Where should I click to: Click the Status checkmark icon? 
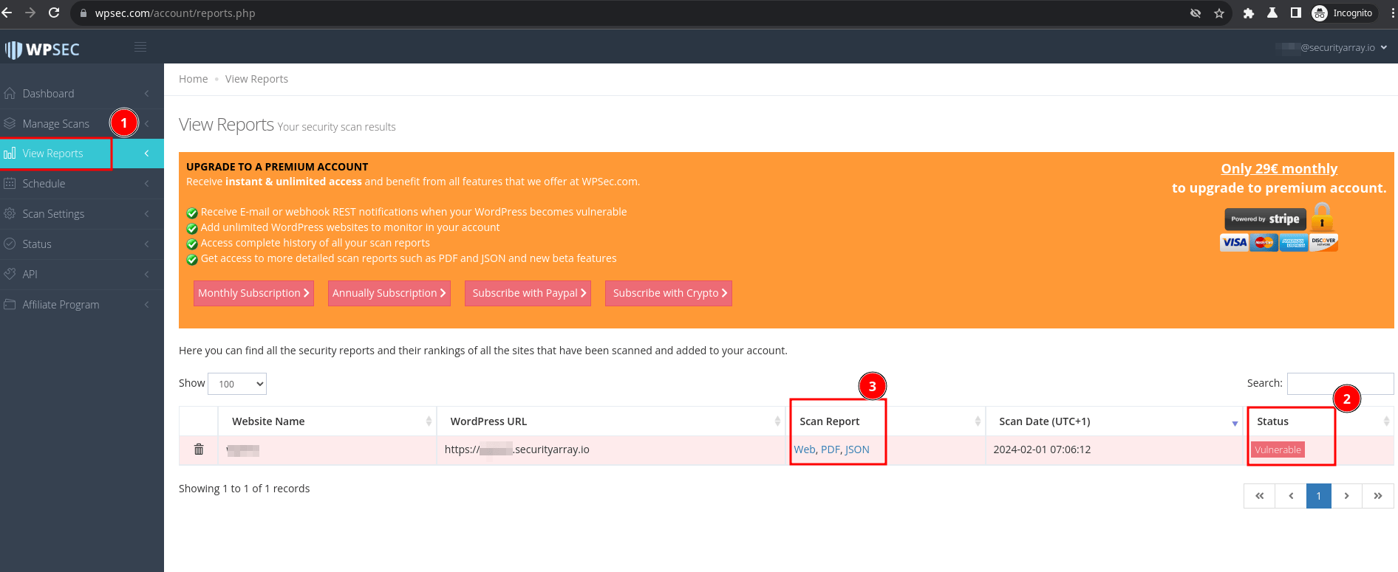(10, 244)
